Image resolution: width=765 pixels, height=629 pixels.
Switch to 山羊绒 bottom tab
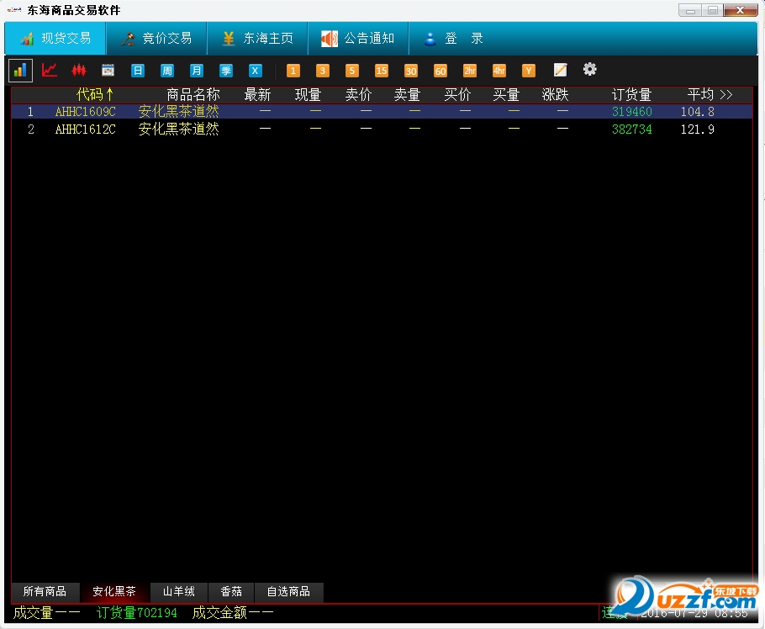(178, 591)
